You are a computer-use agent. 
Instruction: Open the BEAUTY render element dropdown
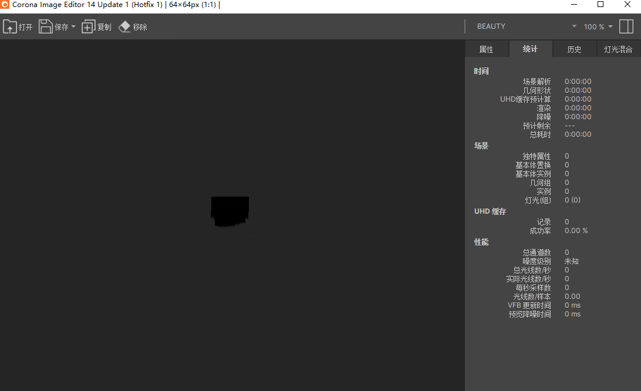(x=527, y=26)
